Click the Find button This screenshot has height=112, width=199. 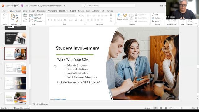tap(155, 15)
